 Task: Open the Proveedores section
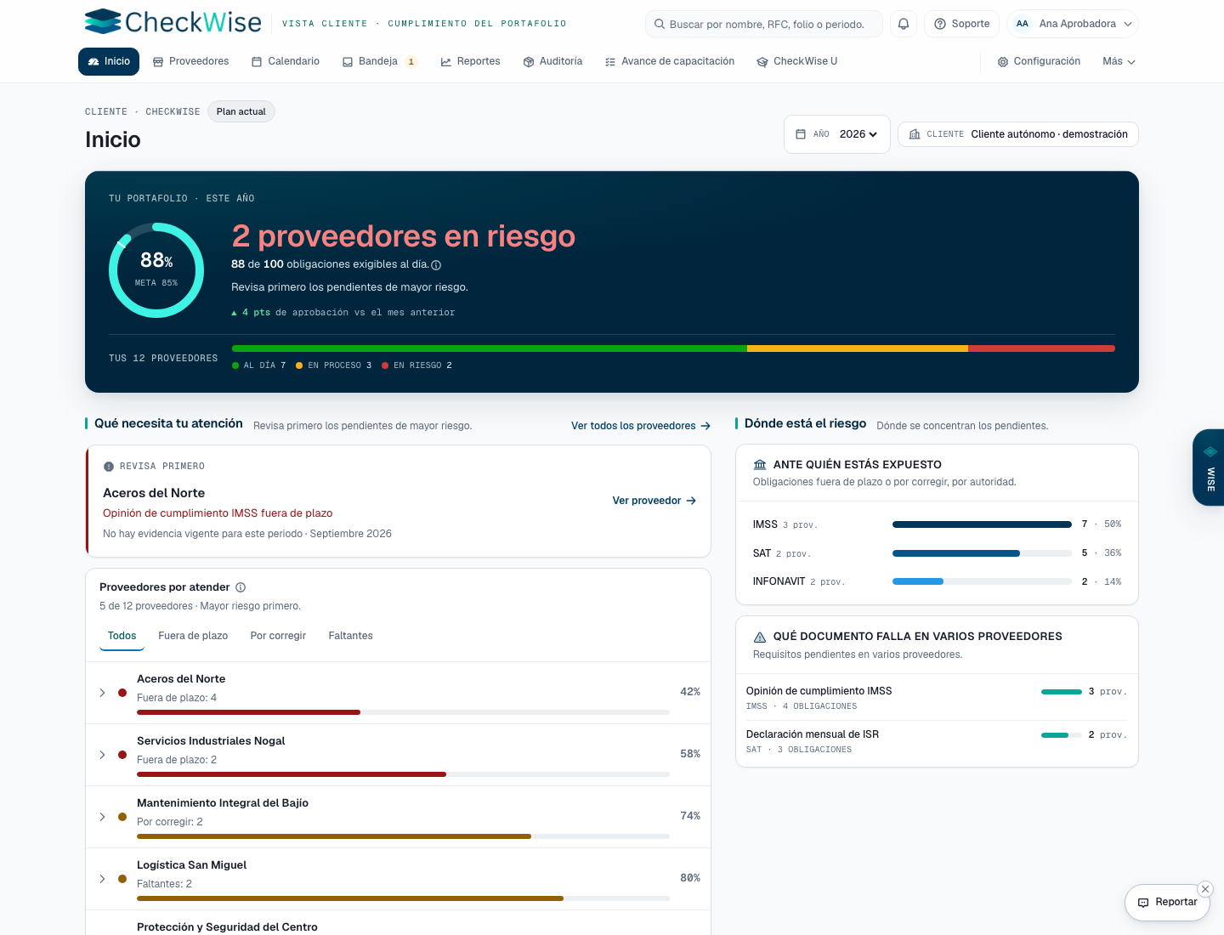point(190,61)
